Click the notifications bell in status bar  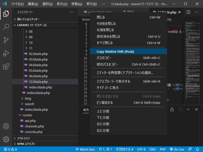[x=198, y=149]
